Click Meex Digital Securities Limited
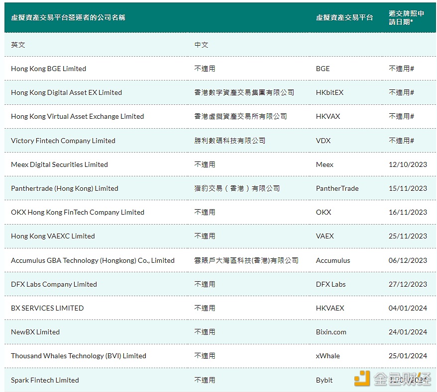 [59, 165]
